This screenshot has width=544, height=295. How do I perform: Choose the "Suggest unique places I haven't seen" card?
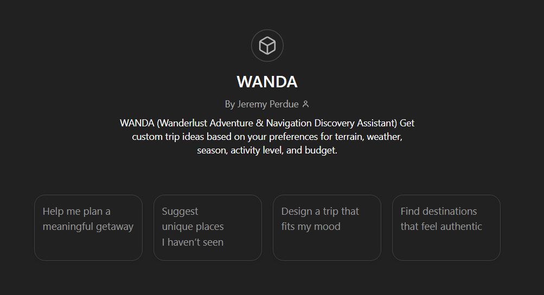pyautogui.click(x=208, y=227)
